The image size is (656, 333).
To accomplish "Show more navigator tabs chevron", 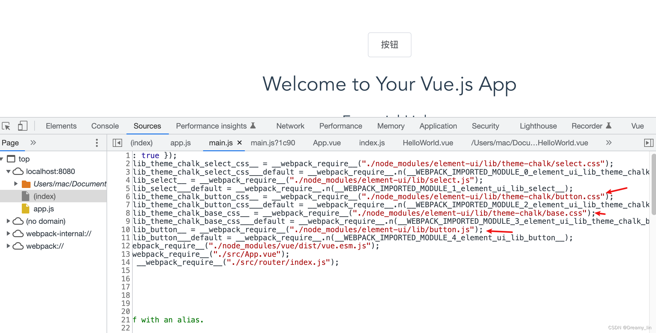I will click(33, 143).
